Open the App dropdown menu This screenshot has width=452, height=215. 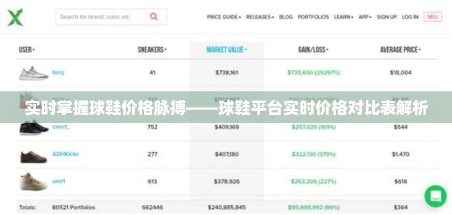pos(365,17)
